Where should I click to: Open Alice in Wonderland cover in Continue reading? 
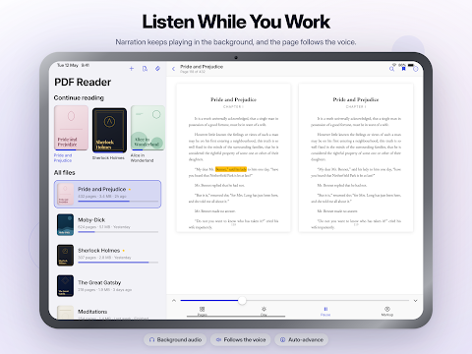click(x=147, y=128)
